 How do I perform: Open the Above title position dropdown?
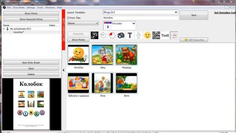click(x=83, y=23)
